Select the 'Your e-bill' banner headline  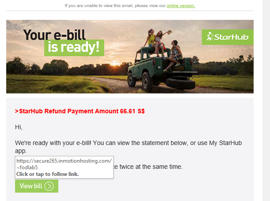click(x=54, y=34)
